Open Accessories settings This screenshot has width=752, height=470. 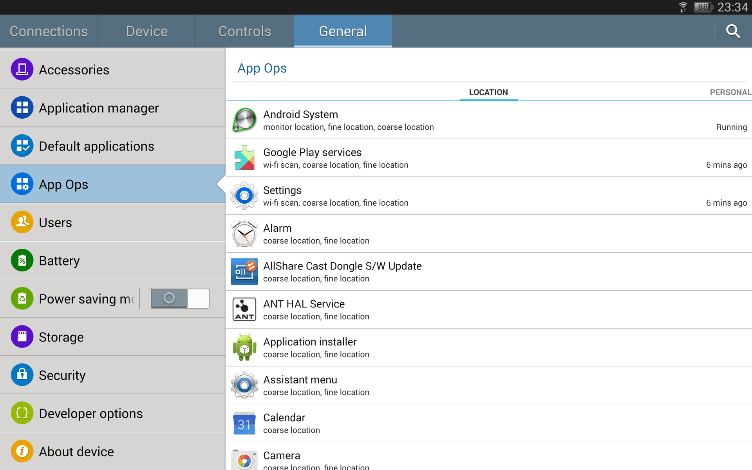[x=113, y=69]
